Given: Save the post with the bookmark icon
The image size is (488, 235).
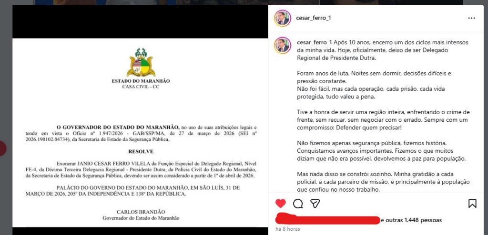Looking at the screenshot, I should tap(472, 204).
